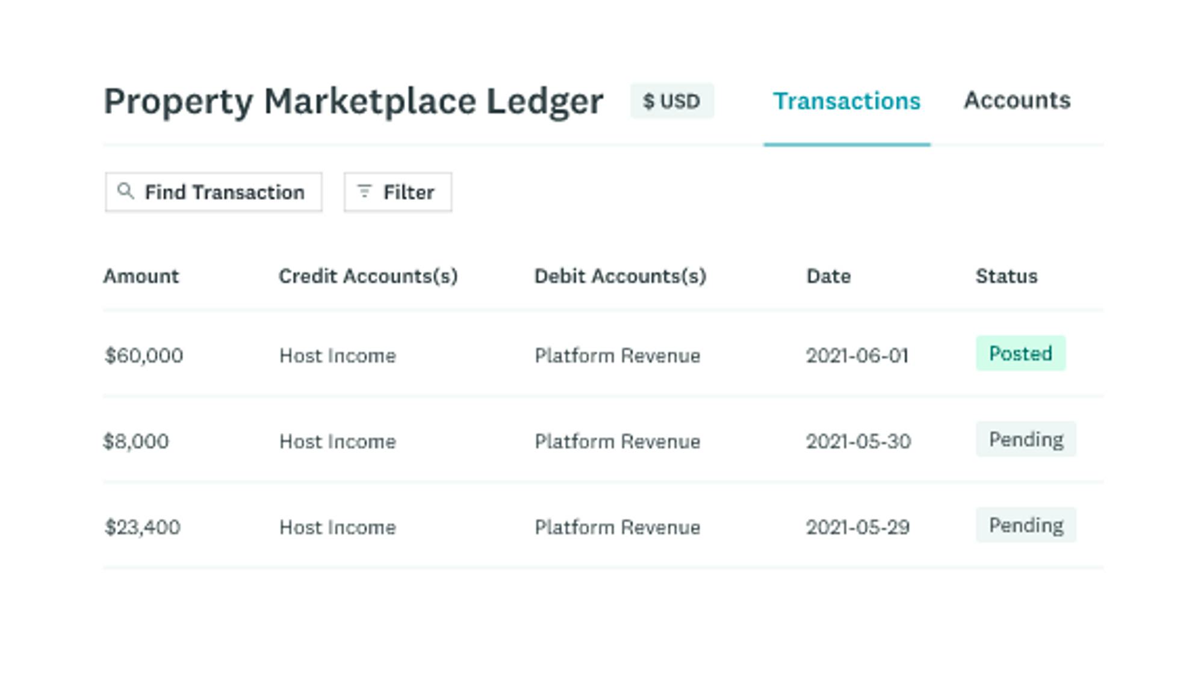Open the $8,000 transaction amount
This screenshot has height=676, width=1204.
tap(136, 441)
